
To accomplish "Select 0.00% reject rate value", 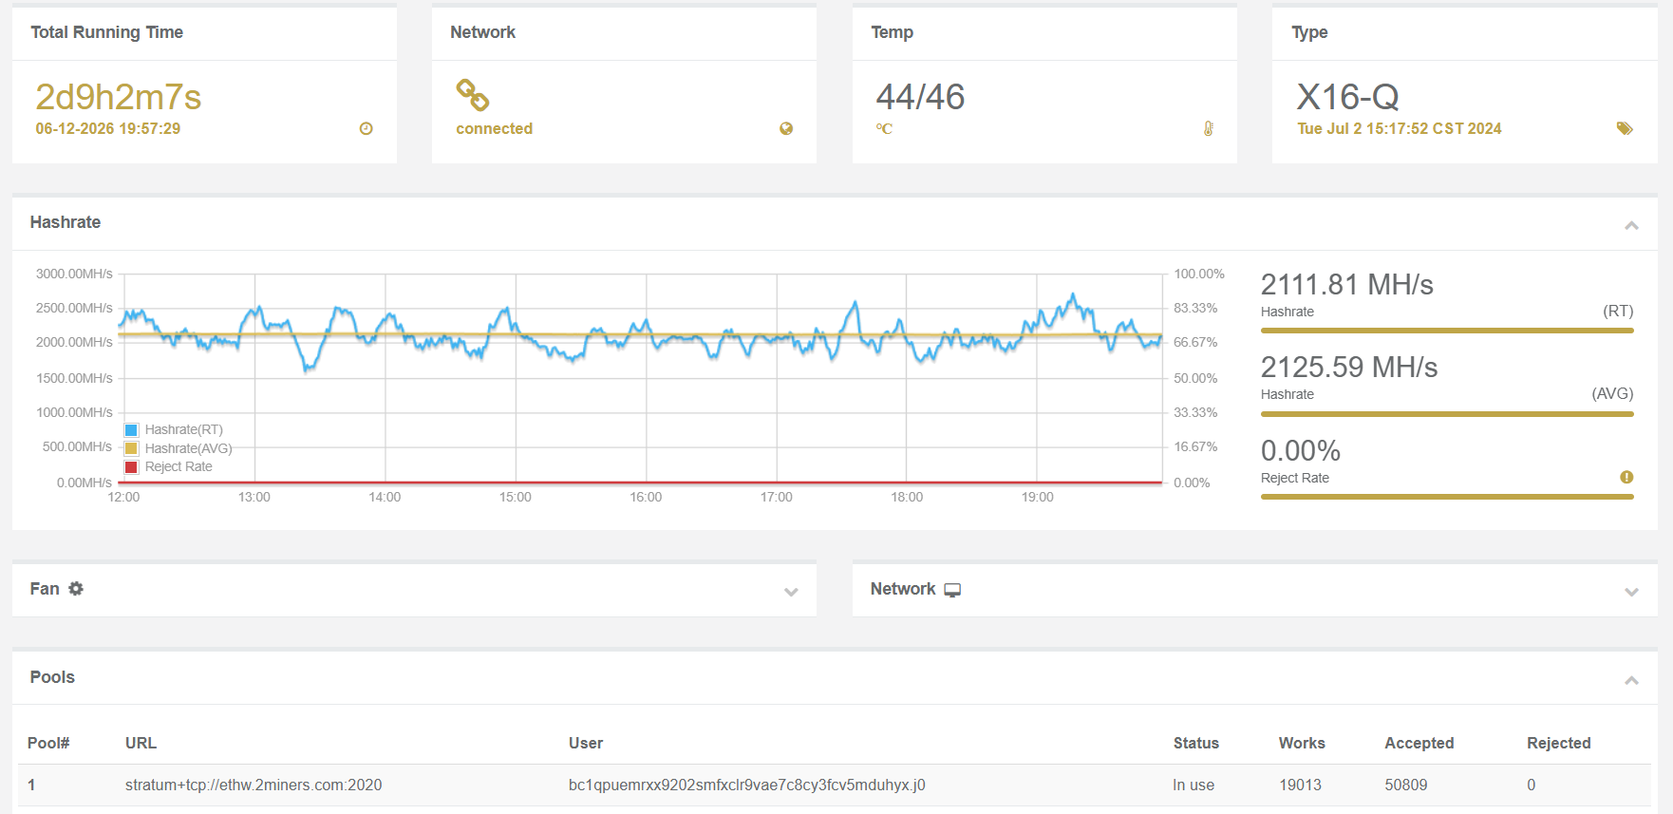I will (1301, 450).
